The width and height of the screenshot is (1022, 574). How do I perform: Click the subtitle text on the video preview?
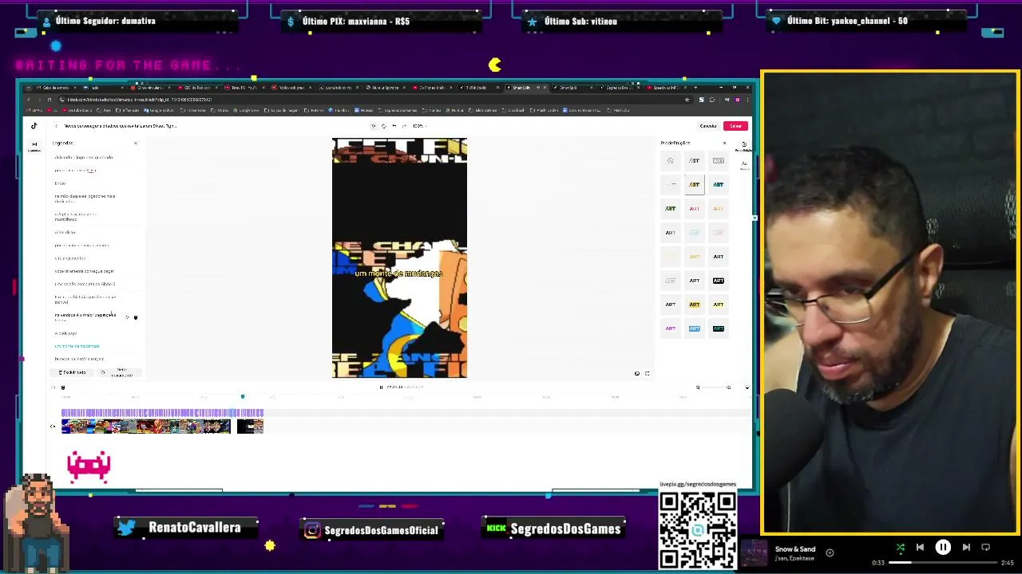pyautogui.click(x=398, y=273)
